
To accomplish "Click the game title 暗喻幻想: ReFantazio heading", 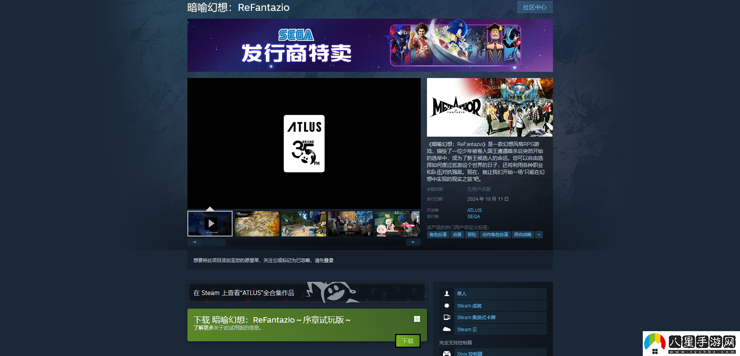I will coord(238,7).
